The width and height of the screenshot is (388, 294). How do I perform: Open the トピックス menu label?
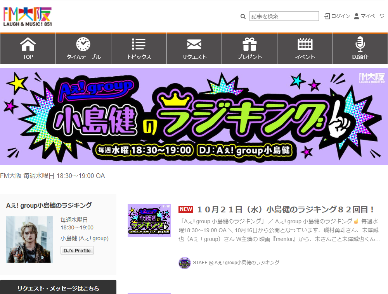(x=139, y=57)
